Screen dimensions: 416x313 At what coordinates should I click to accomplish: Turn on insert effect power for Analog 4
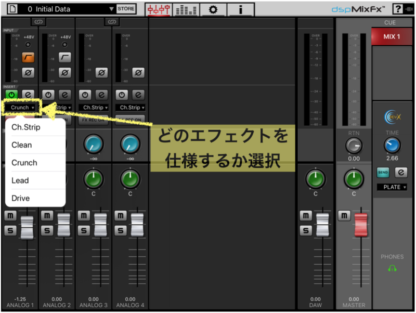click(x=122, y=95)
